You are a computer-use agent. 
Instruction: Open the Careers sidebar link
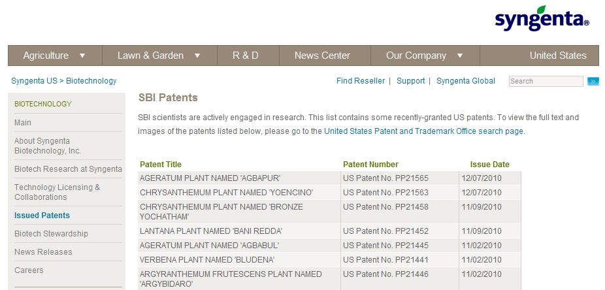tap(29, 270)
